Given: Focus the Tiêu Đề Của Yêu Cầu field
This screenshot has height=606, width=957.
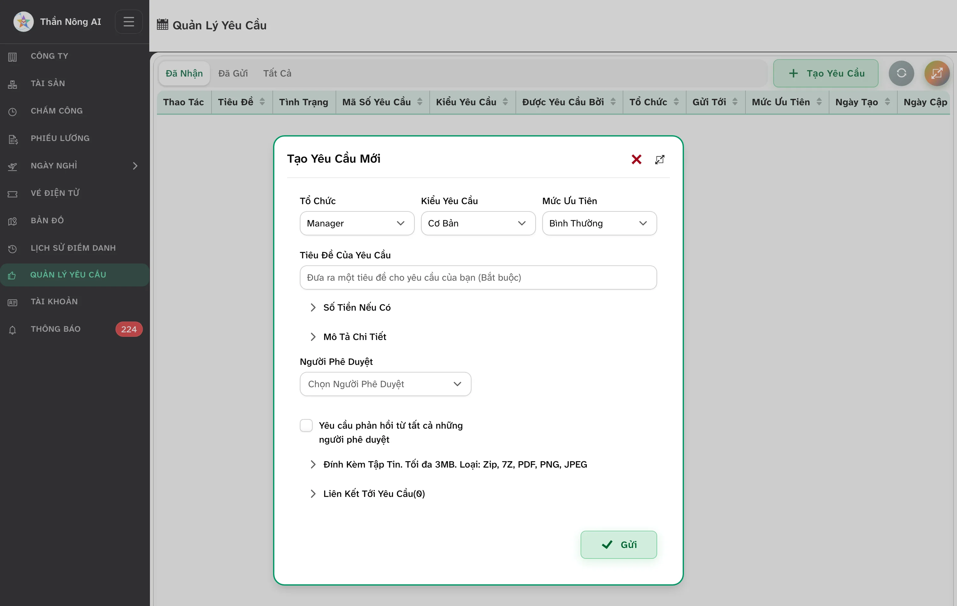Looking at the screenshot, I should [x=478, y=277].
